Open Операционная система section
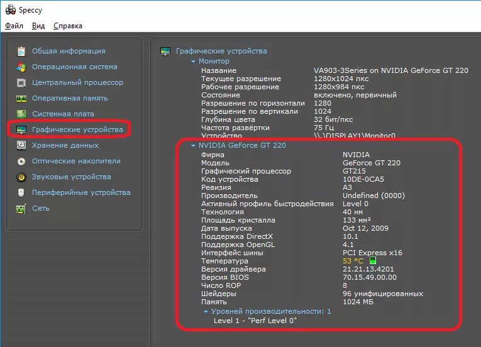Image resolution: width=481 pixels, height=347 pixels. (x=75, y=67)
